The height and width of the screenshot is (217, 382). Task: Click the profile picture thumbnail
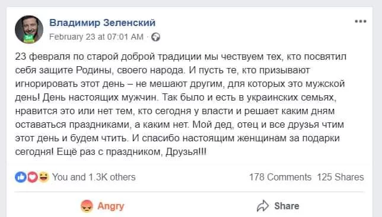click(x=29, y=30)
